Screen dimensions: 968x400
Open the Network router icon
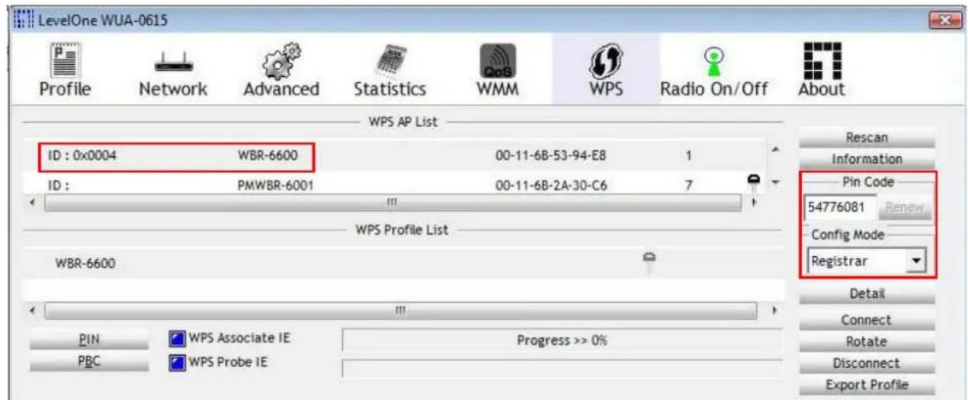pos(173,65)
